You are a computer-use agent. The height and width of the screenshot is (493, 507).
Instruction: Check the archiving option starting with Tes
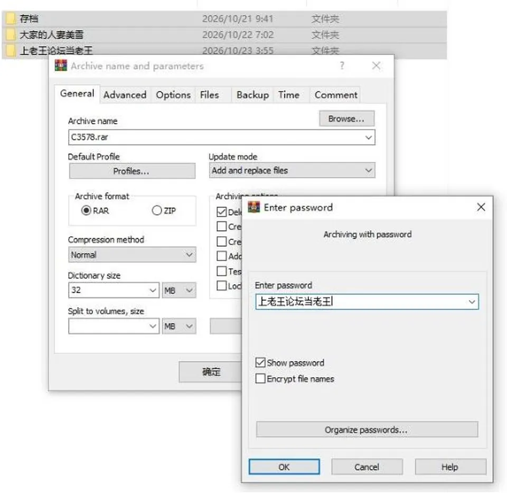click(x=221, y=271)
